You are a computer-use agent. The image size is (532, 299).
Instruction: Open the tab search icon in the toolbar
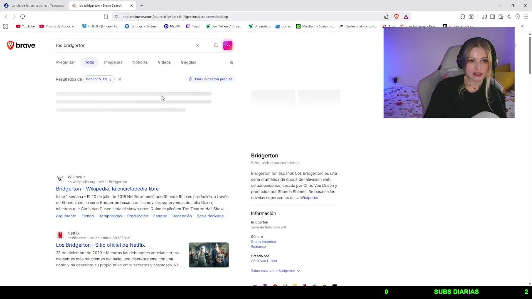coord(471,17)
